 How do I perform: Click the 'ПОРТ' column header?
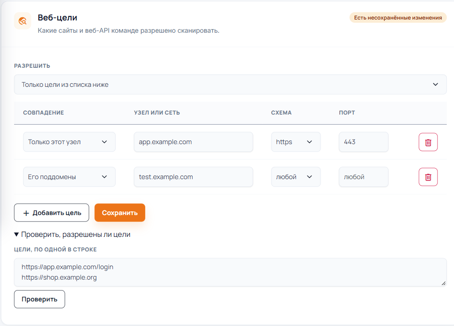click(347, 113)
